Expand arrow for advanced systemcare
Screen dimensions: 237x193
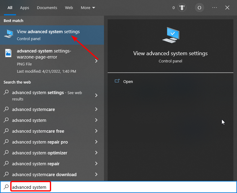tap(96, 109)
